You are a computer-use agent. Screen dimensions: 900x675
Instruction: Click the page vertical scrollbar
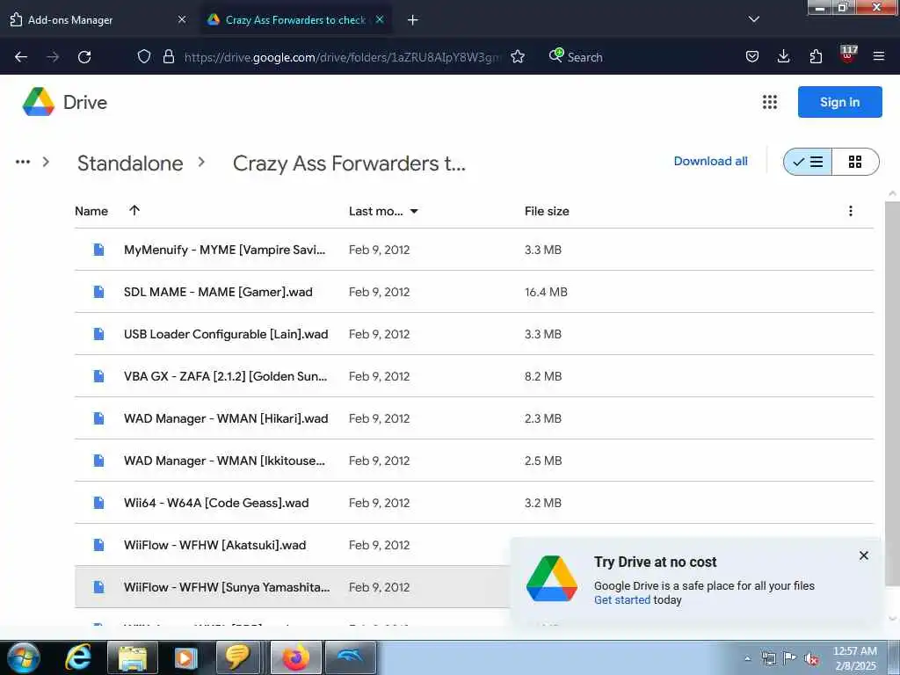[892, 393]
